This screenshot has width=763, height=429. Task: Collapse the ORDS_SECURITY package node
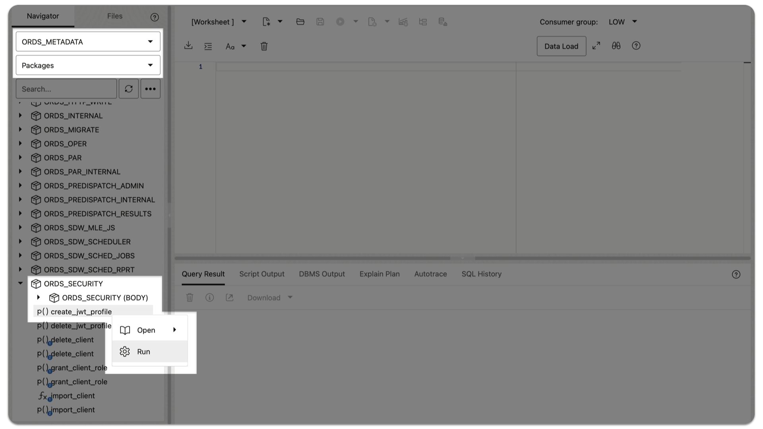tap(20, 283)
